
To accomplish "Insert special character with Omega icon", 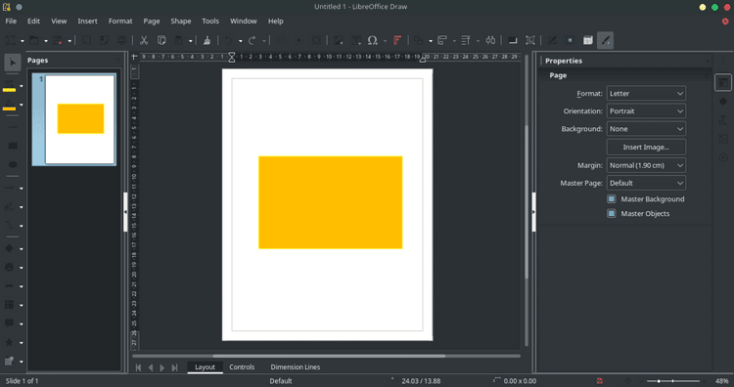I will [x=373, y=40].
